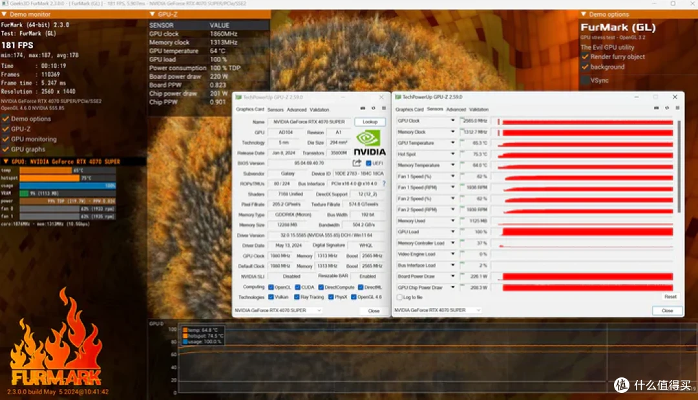The width and height of the screenshot is (698, 400).
Task: Toggle the OpenCL checkbox
Action: tap(271, 288)
